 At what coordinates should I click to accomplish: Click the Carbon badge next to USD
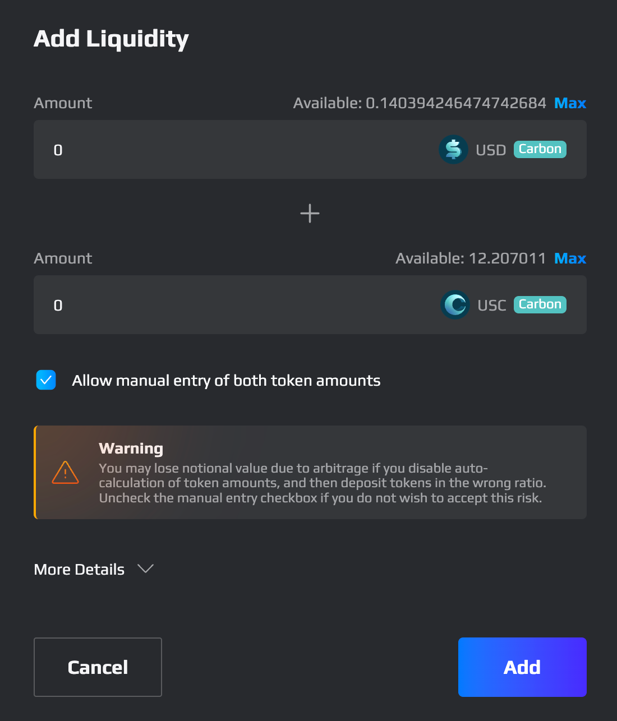[x=540, y=149]
